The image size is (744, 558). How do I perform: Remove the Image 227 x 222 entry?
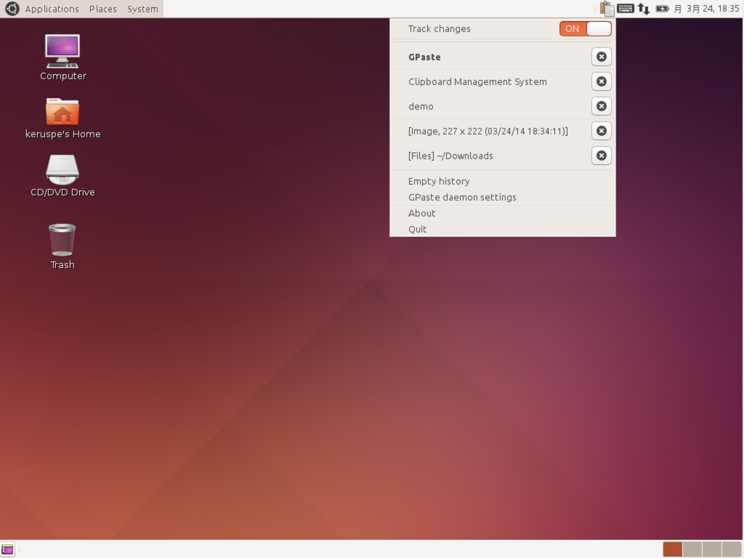click(x=601, y=131)
